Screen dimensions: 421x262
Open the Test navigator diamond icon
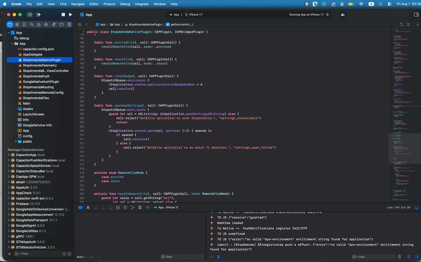[x=46, y=24]
